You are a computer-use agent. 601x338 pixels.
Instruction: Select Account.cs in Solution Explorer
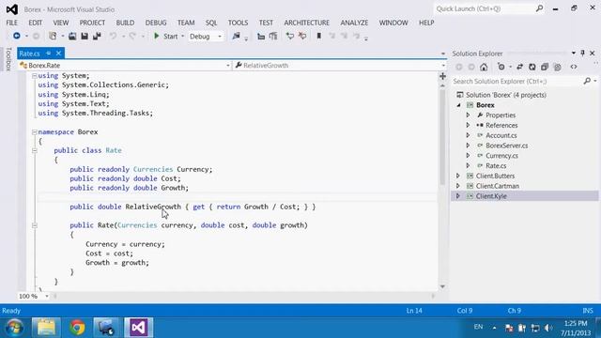coord(501,135)
